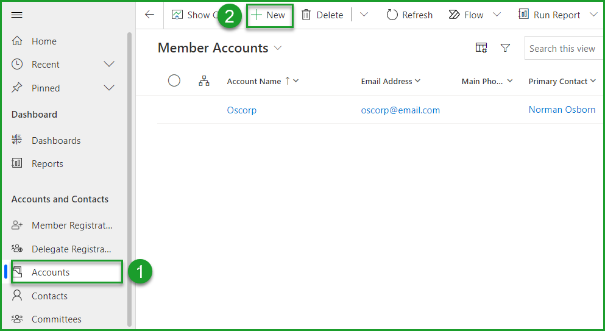Expand the Recent section chevron

click(109, 65)
